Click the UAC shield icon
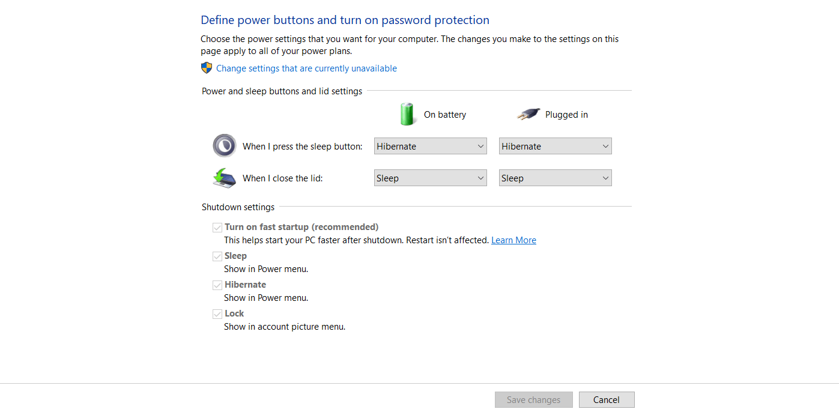The height and width of the screenshot is (415, 839). point(207,68)
